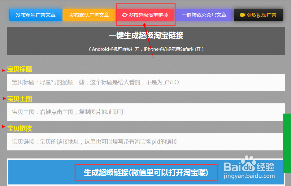Image resolution: width=291 pixels, height=186 pixels.
Task: Click the 一键生成超级淘宝链接 heading text
Action: (x=146, y=35)
